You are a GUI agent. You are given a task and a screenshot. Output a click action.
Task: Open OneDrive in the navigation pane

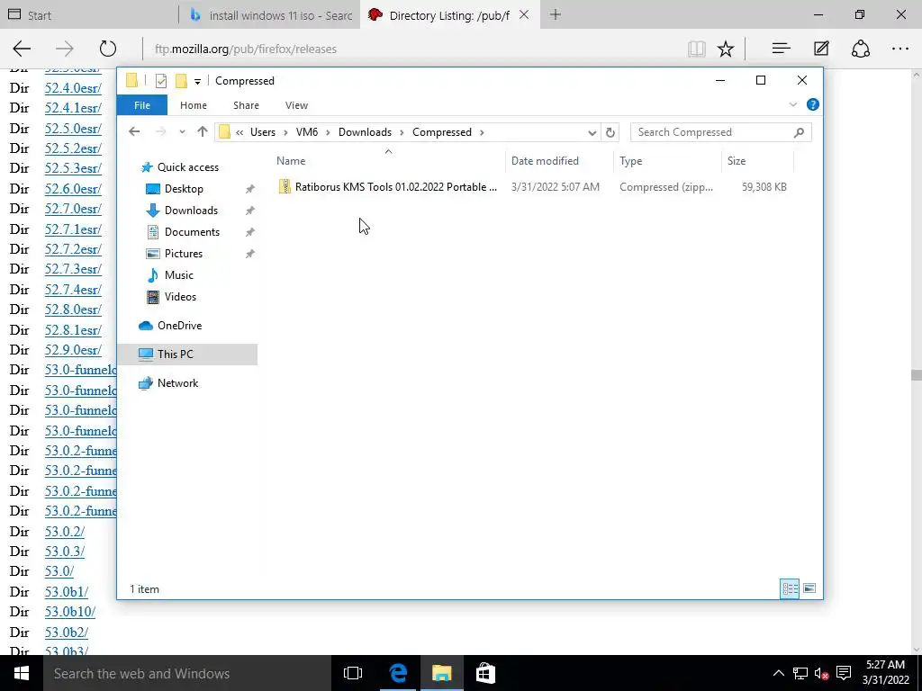click(179, 326)
